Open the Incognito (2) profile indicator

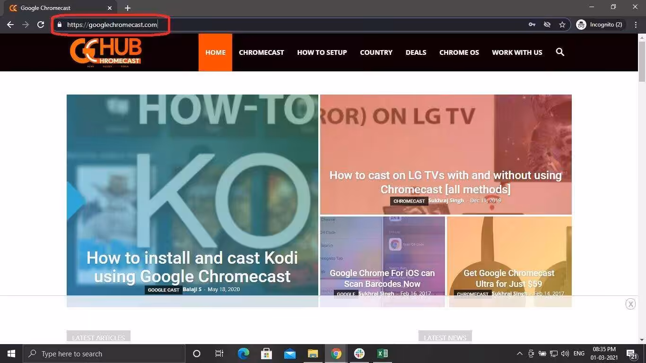pyautogui.click(x=599, y=25)
